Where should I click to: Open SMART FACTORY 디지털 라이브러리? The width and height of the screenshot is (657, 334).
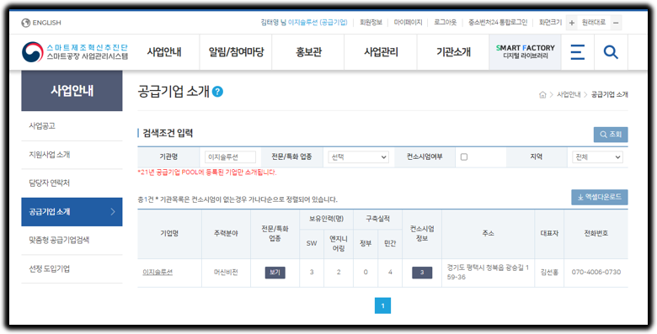pos(525,52)
